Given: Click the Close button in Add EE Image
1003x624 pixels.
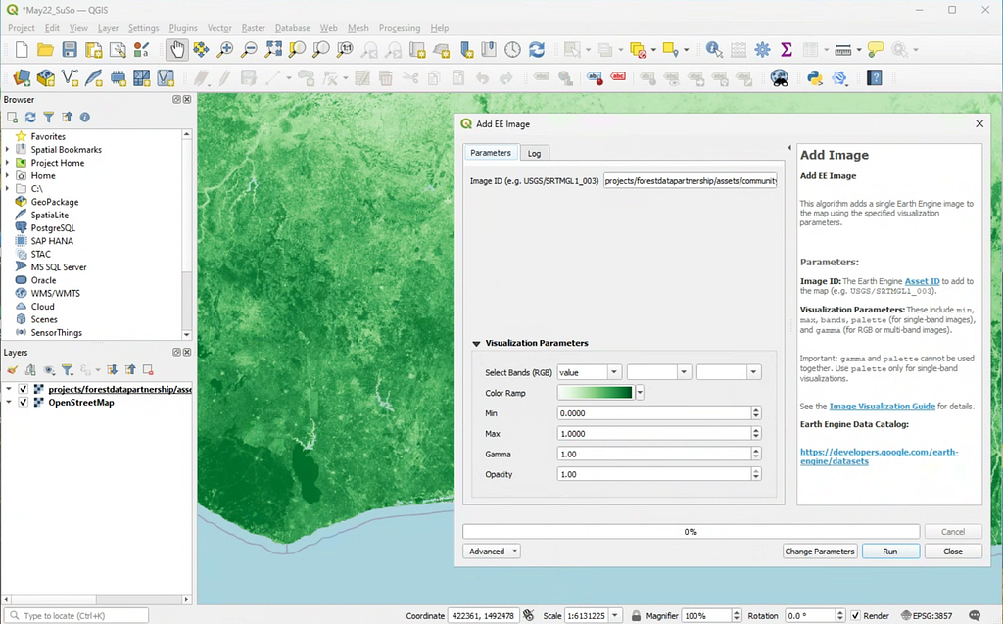Looking at the screenshot, I should [952, 552].
